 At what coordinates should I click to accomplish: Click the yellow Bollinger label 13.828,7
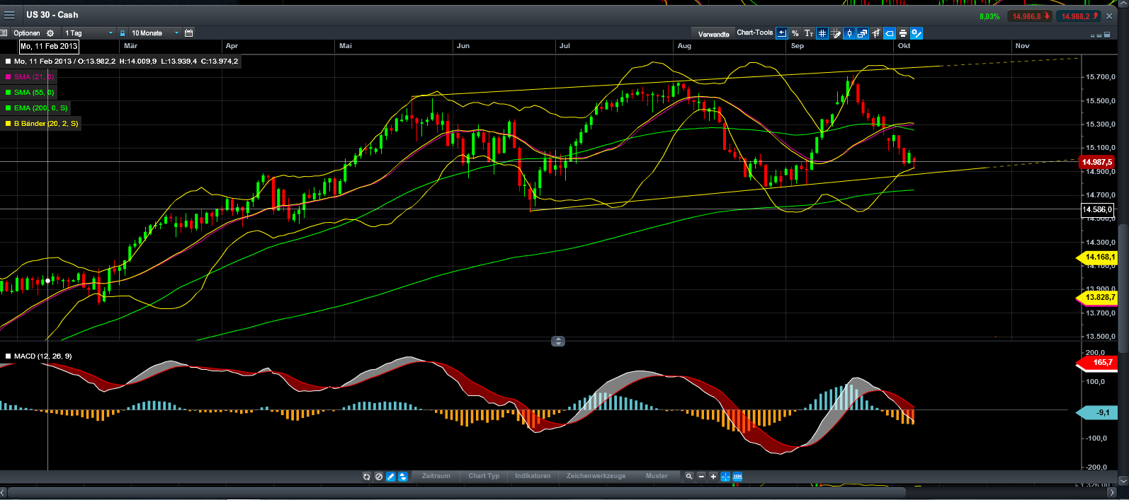(x=1098, y=298)
